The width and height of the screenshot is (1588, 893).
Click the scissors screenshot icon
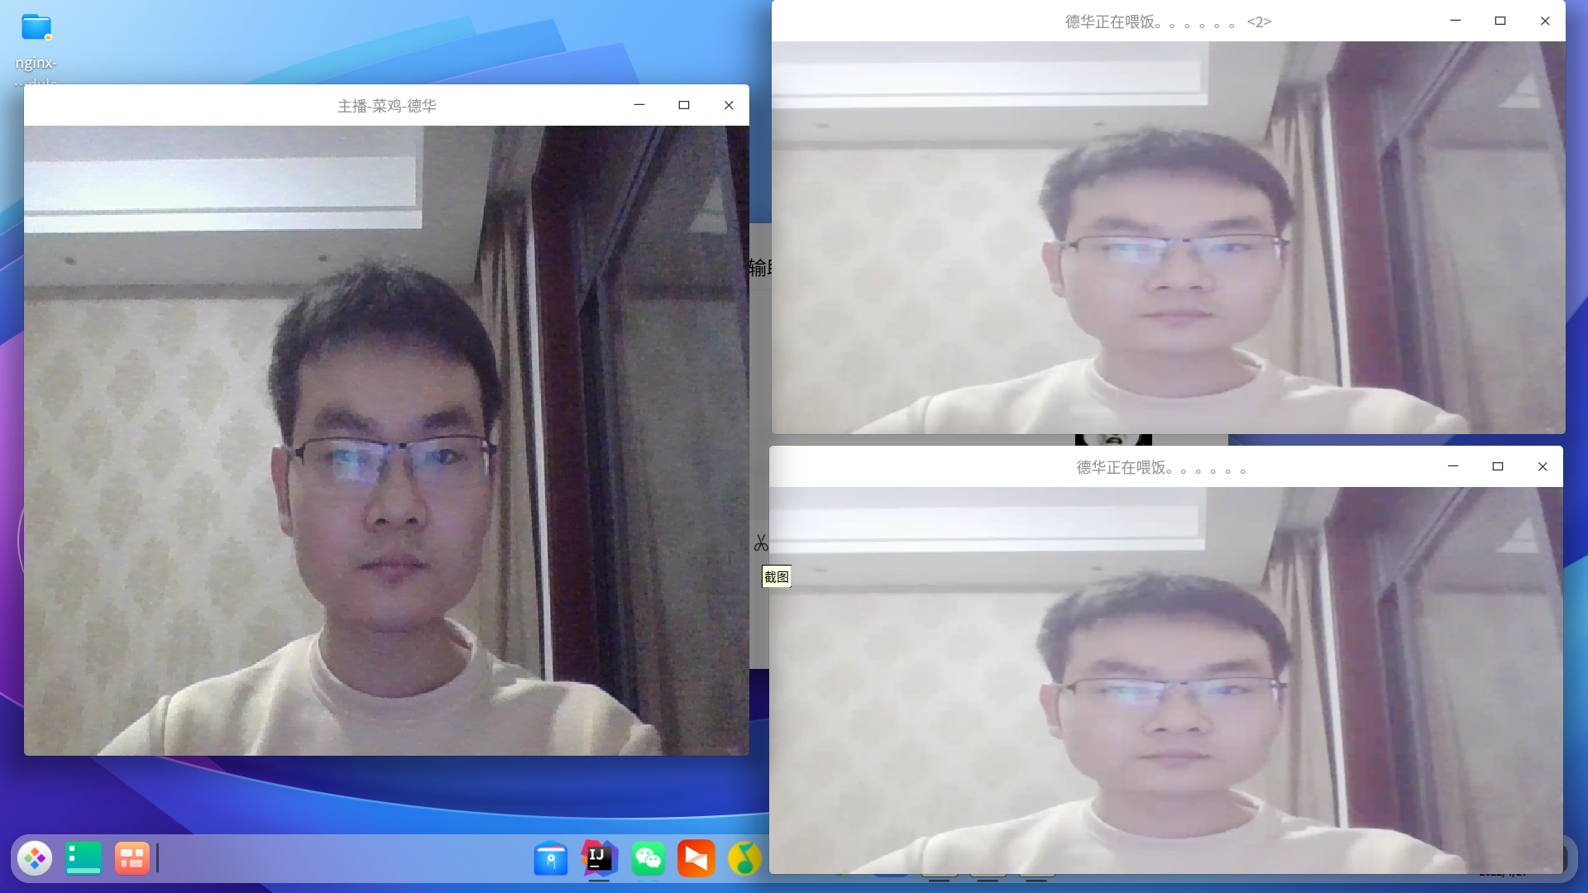point(761,543)
